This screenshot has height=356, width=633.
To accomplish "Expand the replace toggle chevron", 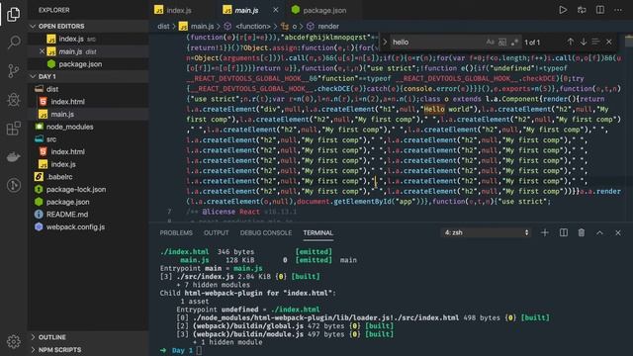I will pos(385,42).
